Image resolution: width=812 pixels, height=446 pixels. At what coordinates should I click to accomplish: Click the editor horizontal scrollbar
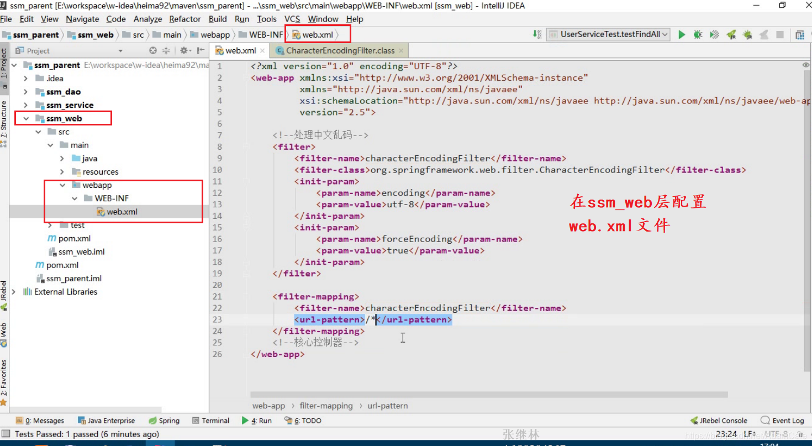click(x=489, y=395)
